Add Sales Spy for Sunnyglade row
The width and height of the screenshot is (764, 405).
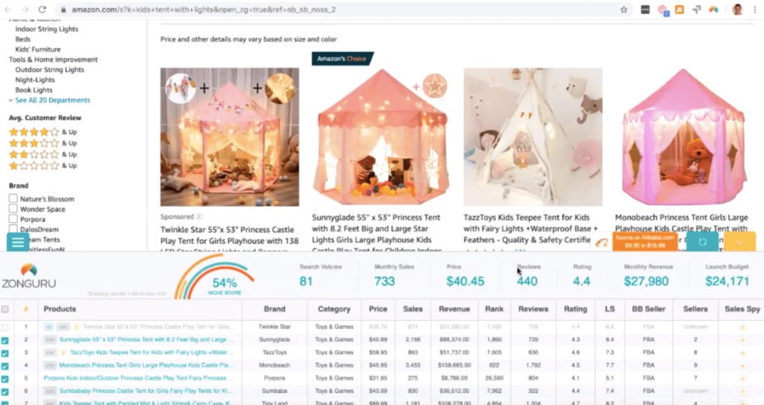[x=742, y=339]
